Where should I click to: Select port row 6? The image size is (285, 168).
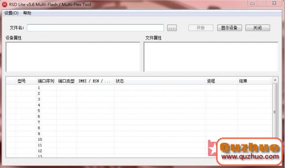coord(139,116)
